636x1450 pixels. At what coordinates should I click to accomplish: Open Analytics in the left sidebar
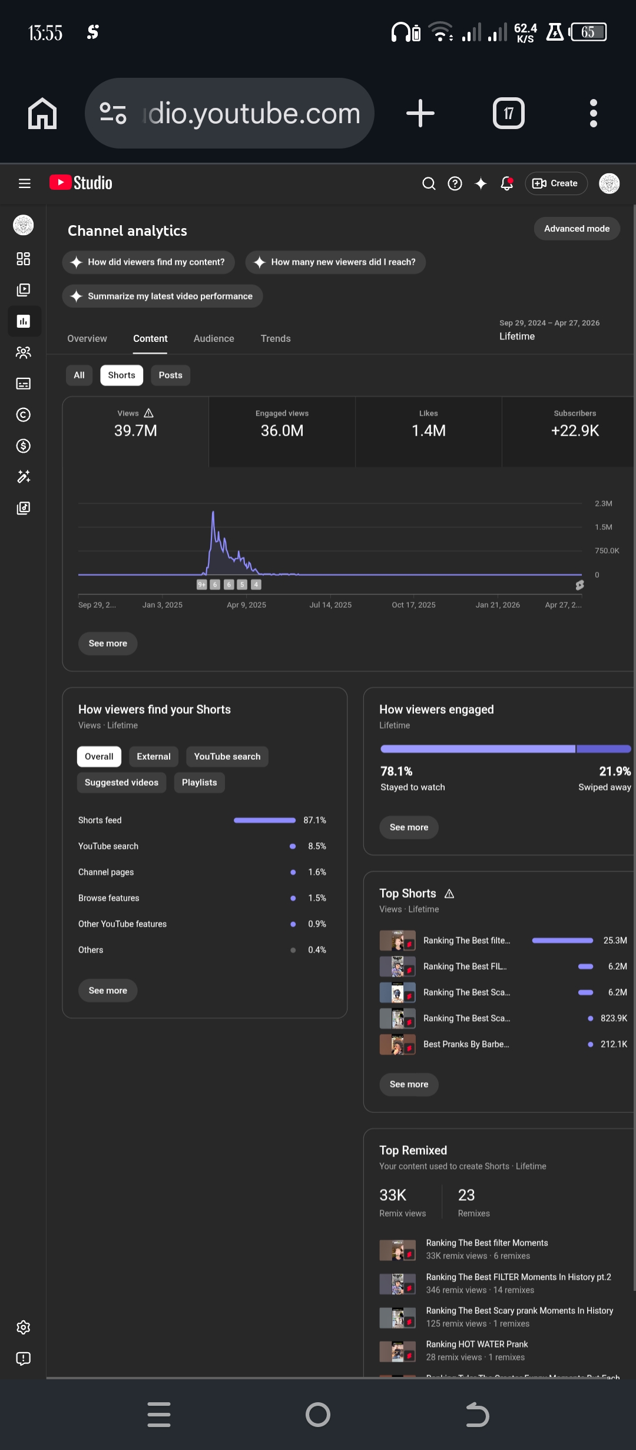click(24, 321)
